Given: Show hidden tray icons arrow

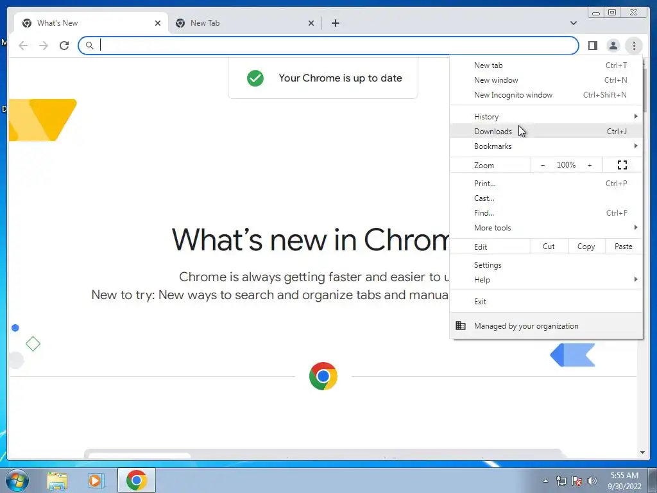Looking at the screenshot, I should pos(545,481).
